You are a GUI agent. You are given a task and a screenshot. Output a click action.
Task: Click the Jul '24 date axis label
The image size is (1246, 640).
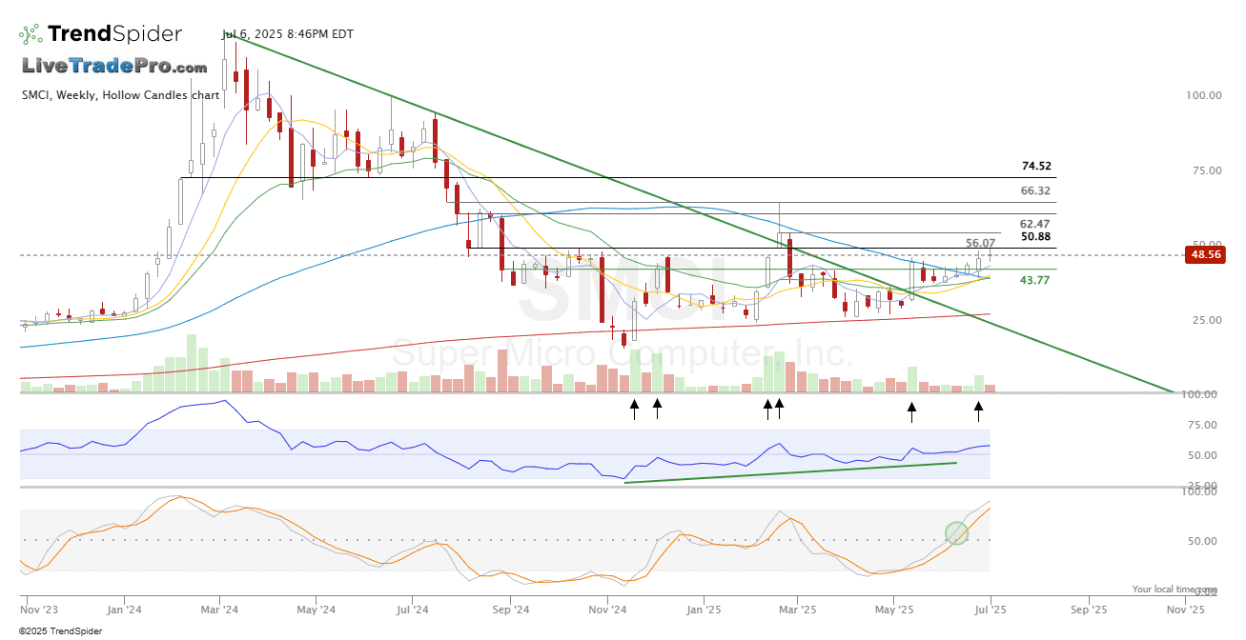pyautogui.click(x=412, y=608)
